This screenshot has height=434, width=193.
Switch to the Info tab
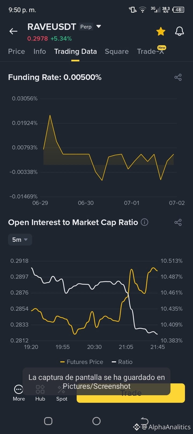tap(40, 51)
